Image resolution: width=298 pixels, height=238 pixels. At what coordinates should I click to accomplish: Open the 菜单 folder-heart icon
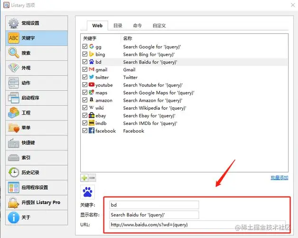pyautogui.click(x=13, y=128)
